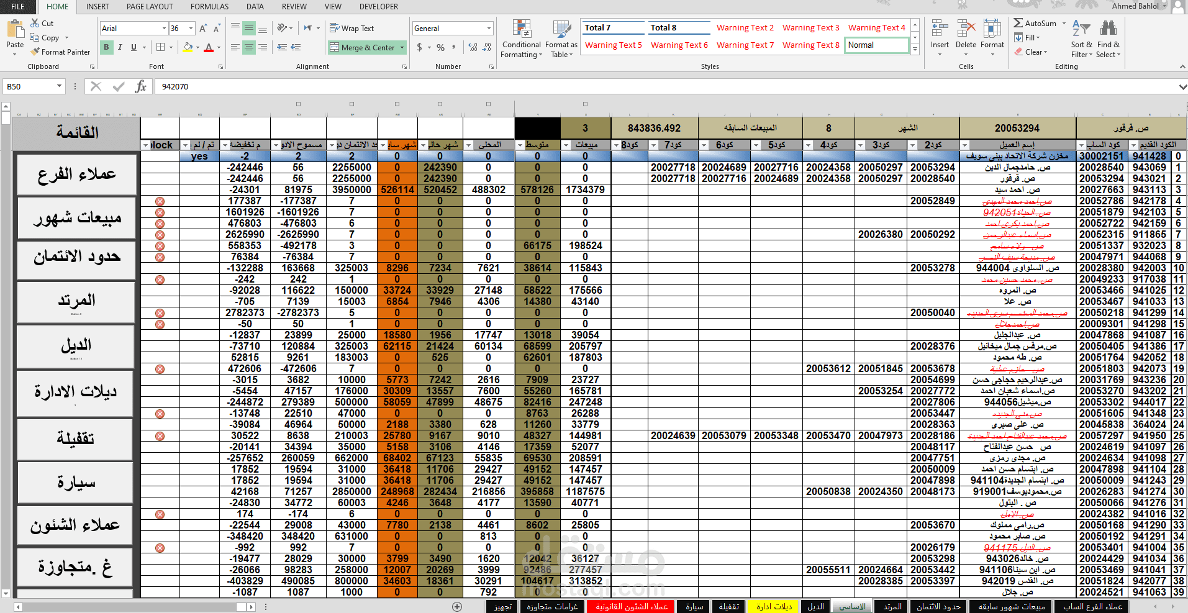Viewport: 1188px width, 613px height.
Task: Click the Insert Function fx icon
Action: pyautogui.click(x=141, y=86)
